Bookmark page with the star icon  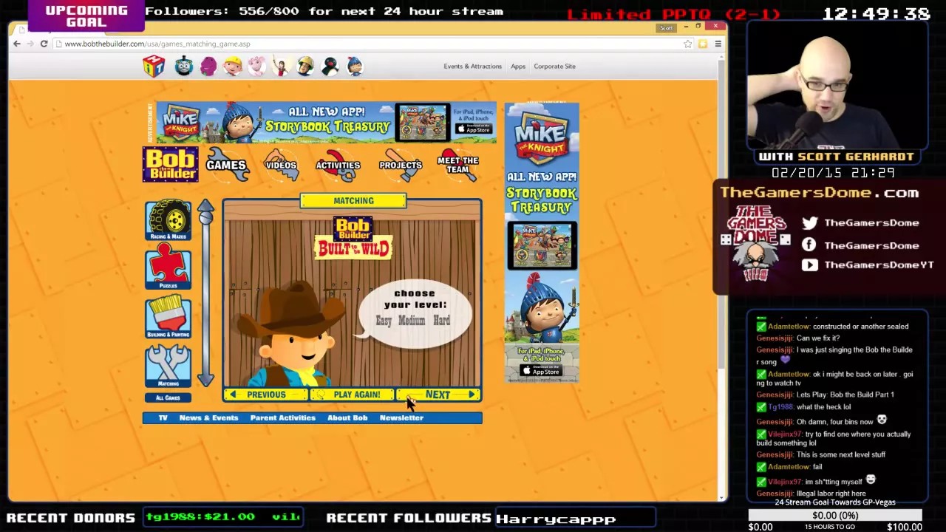pos(687,44)
